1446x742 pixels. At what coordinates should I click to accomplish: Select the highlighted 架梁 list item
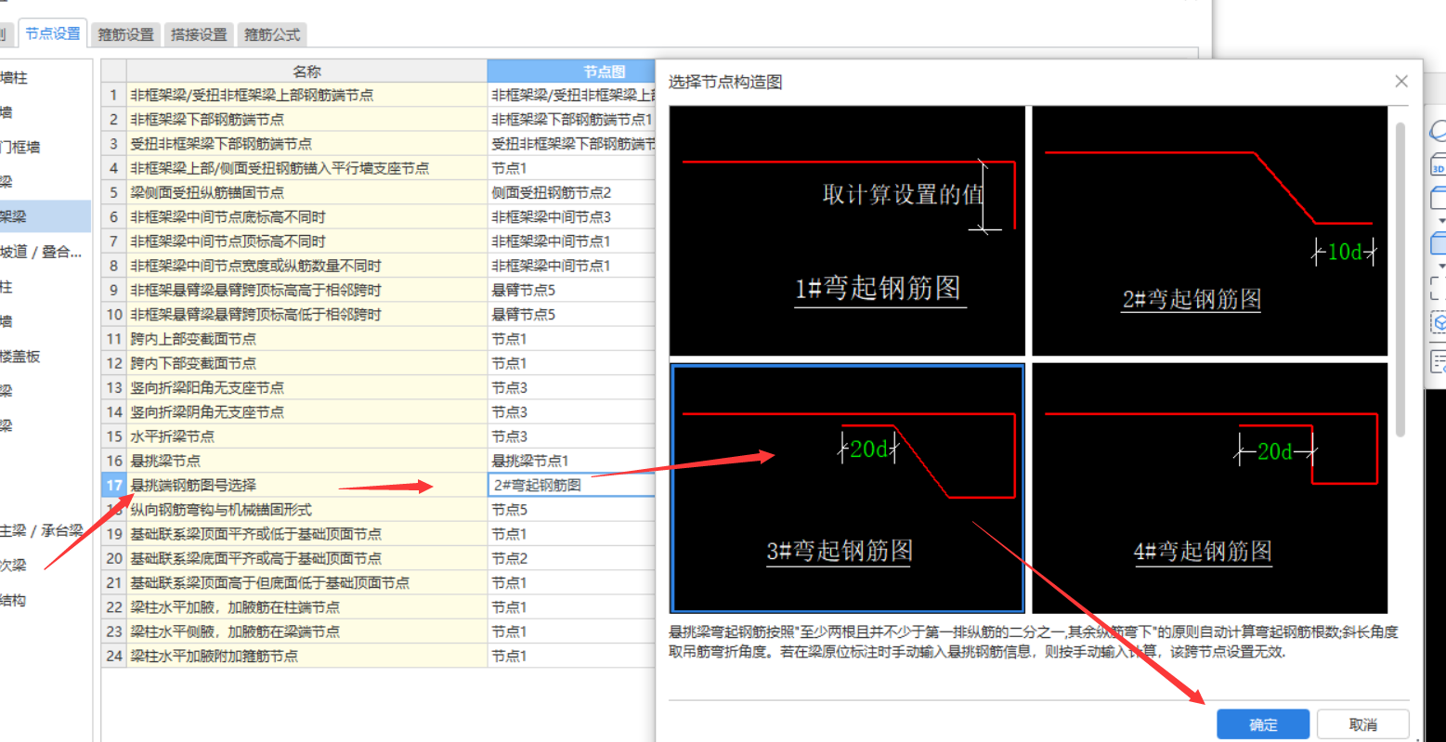tap(46, 216)
